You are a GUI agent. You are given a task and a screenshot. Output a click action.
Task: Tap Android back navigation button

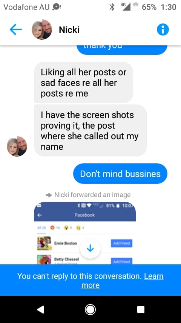tap(40, 309)
